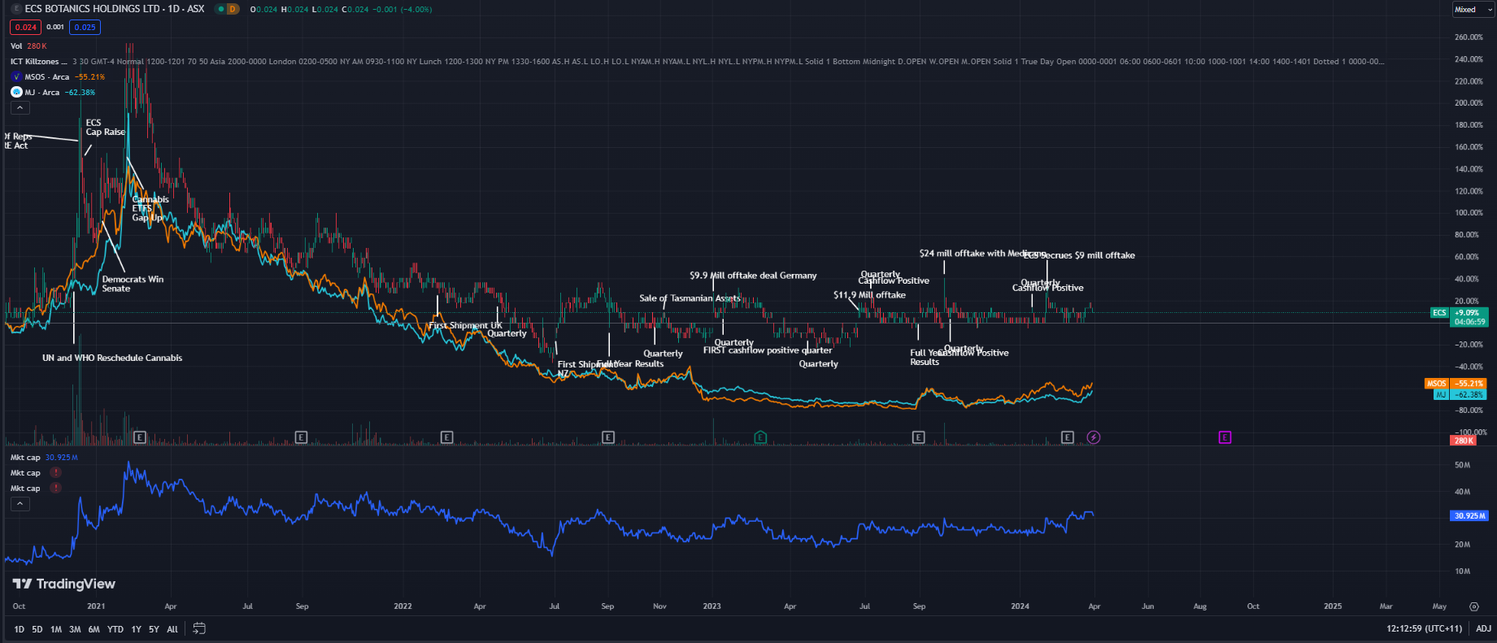1497x643 pixels.
Task: Click the TradingView logo
Action: coord(64,584)
